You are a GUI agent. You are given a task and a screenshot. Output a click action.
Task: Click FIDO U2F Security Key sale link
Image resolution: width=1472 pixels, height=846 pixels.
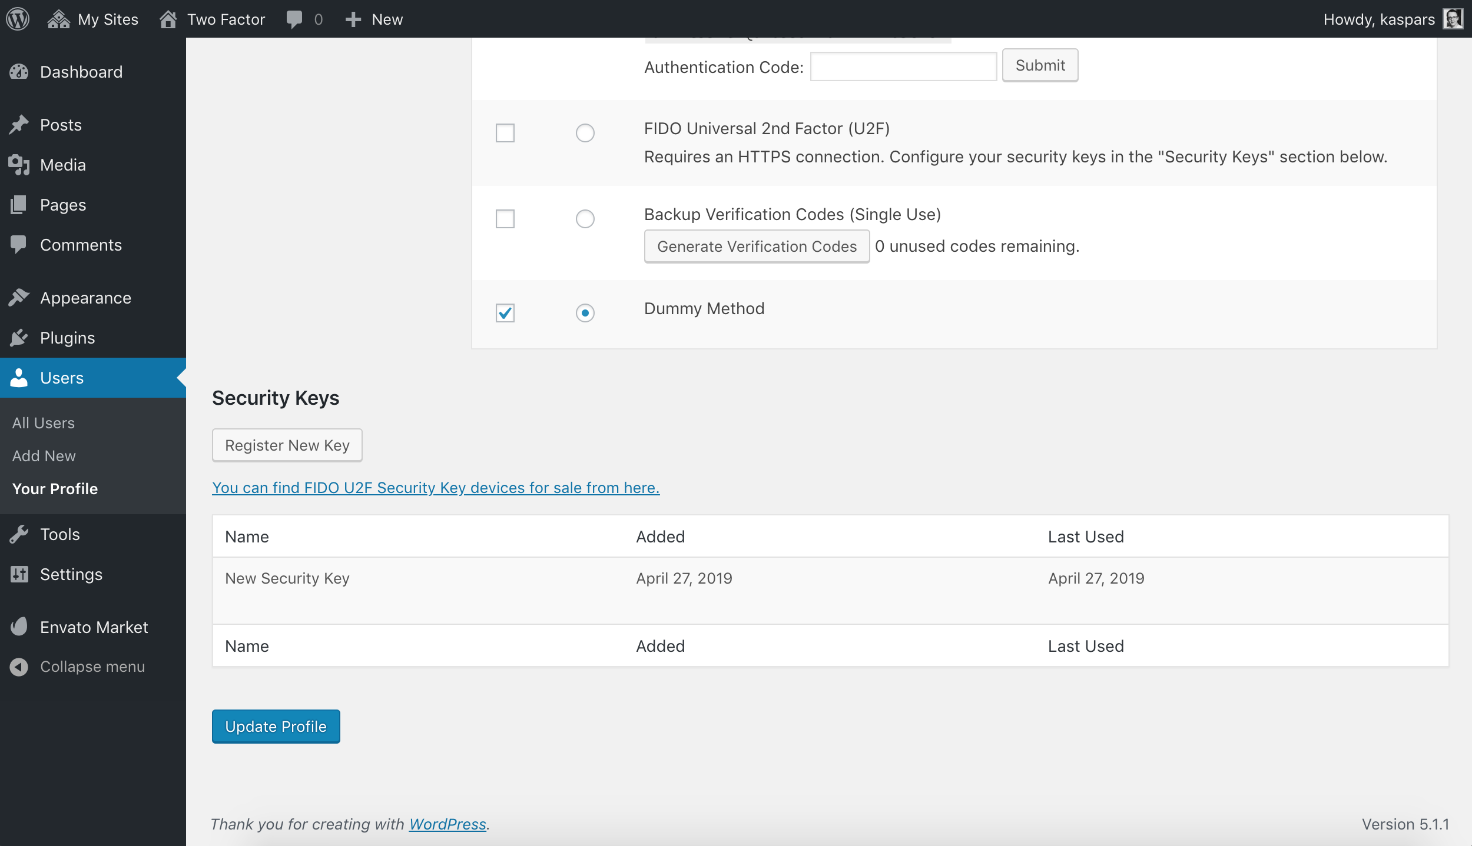pyautogui.click(x=435, y=487)
